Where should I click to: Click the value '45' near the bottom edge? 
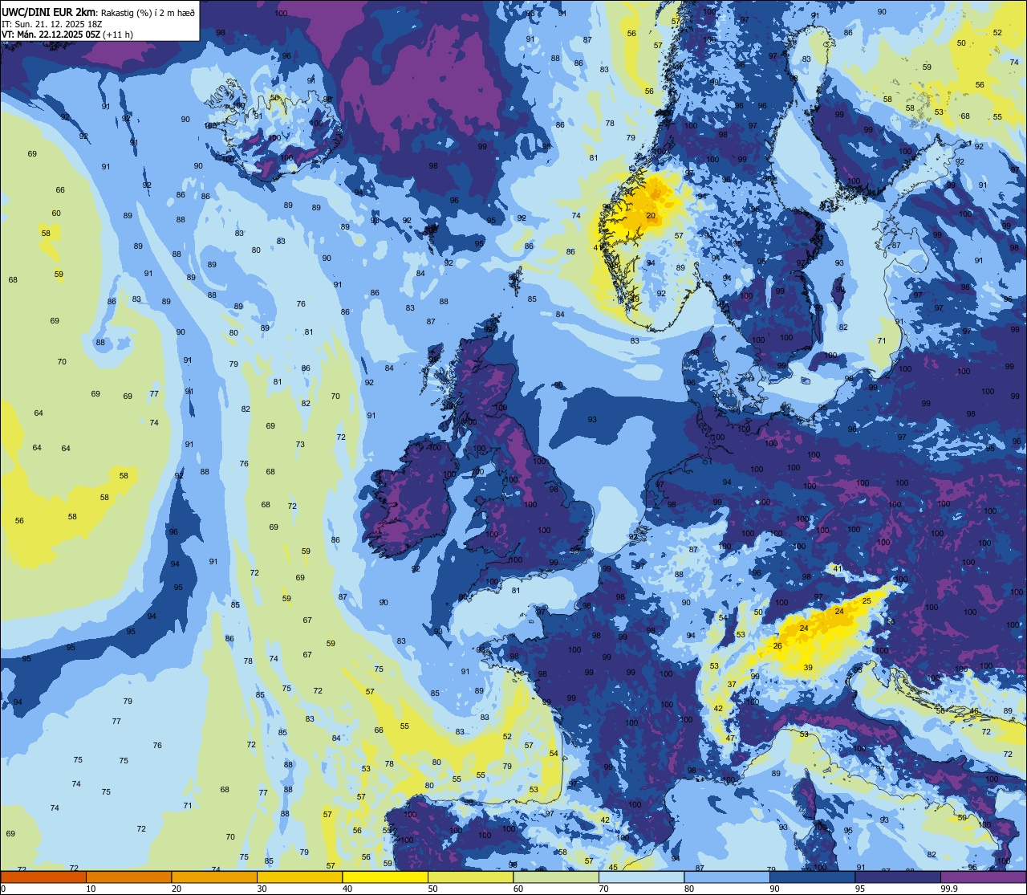tap(613, 867)
